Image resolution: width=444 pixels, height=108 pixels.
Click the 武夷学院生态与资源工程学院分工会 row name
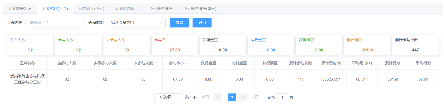click(27, 79)
